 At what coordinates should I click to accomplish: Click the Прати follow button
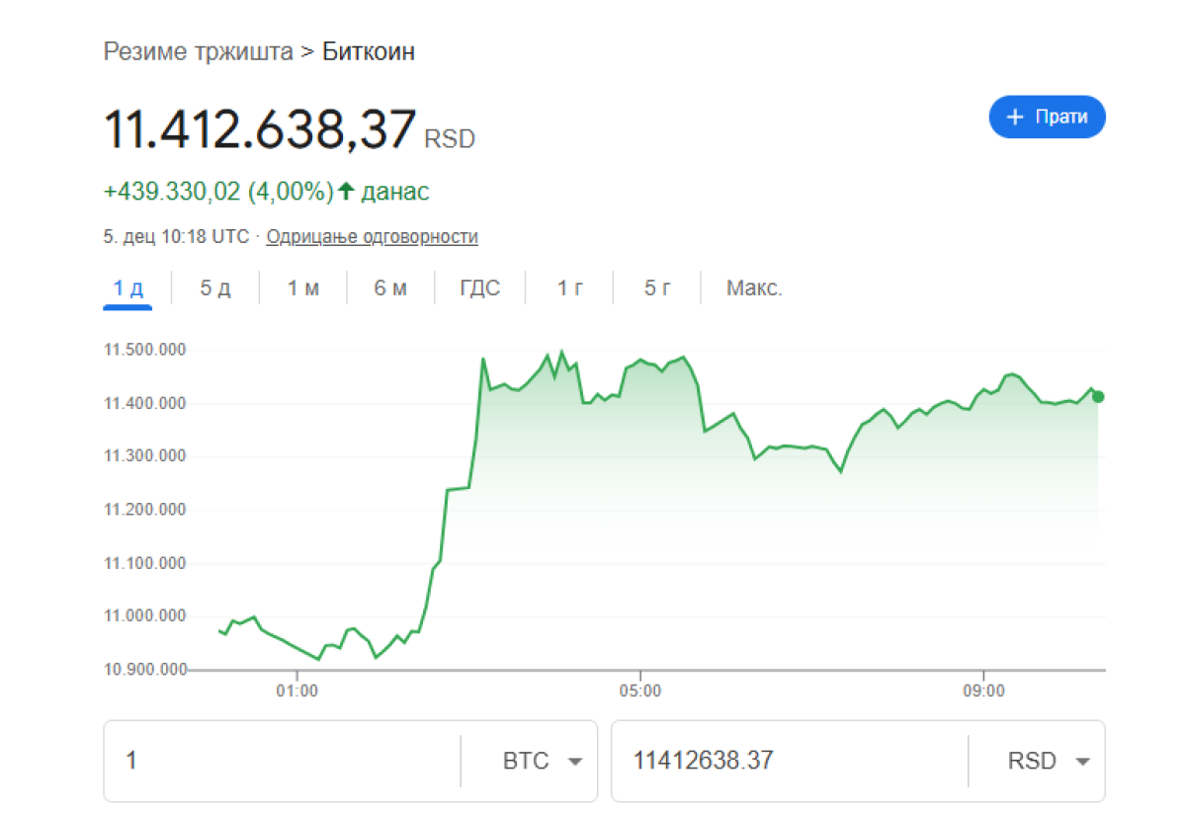pyautogui.click(x=1047, y=118)
